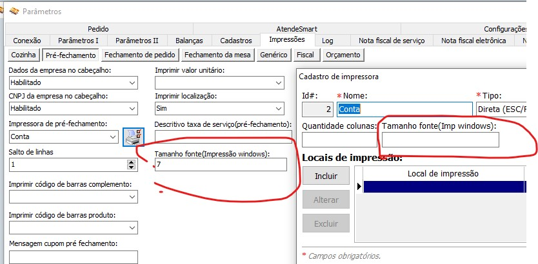The width and height of the screenshot is (538, 264).
Task: Select the highlighted blue row in grid
Action: 444,187
